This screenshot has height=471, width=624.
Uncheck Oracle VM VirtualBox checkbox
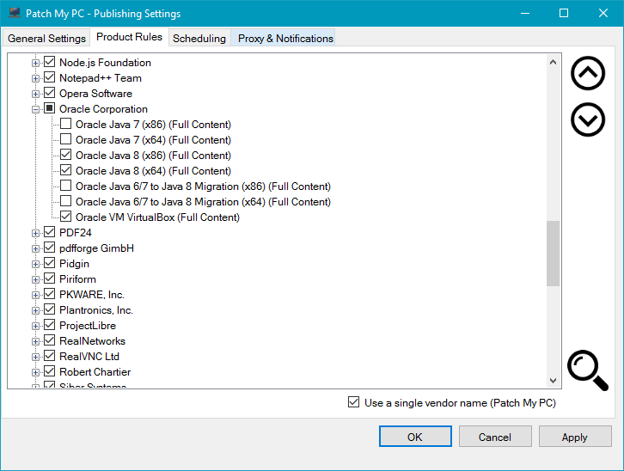65,217
